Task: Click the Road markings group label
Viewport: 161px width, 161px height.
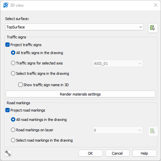Action: (x=18, y=103)
